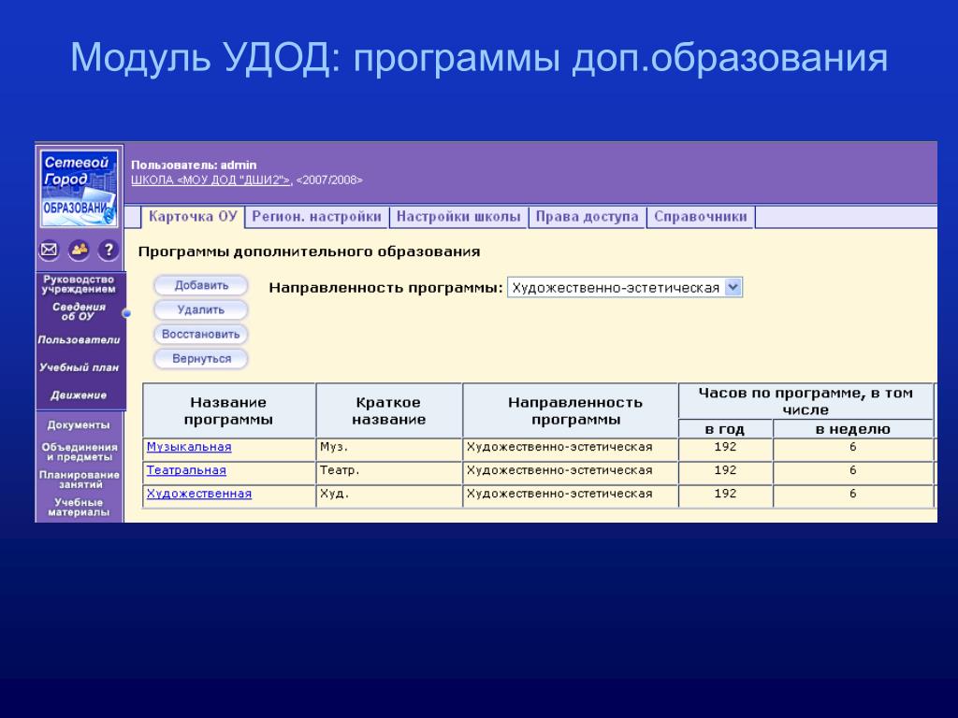Click the Восстановить button

point(201,334)
